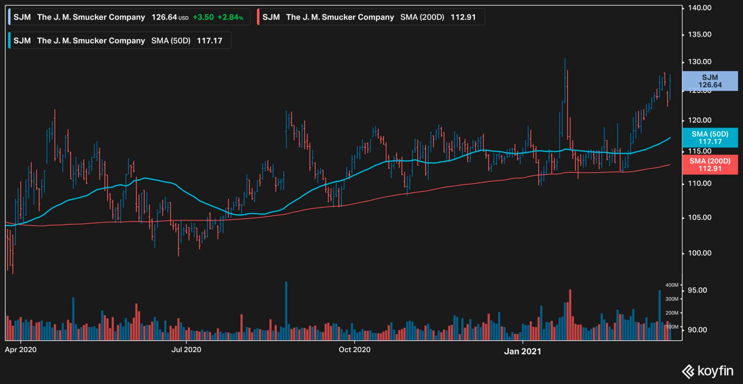The width and height of the screenshot is (743, 384).
Task: Select the SJM price series legend box
Action: click(129, 17)
